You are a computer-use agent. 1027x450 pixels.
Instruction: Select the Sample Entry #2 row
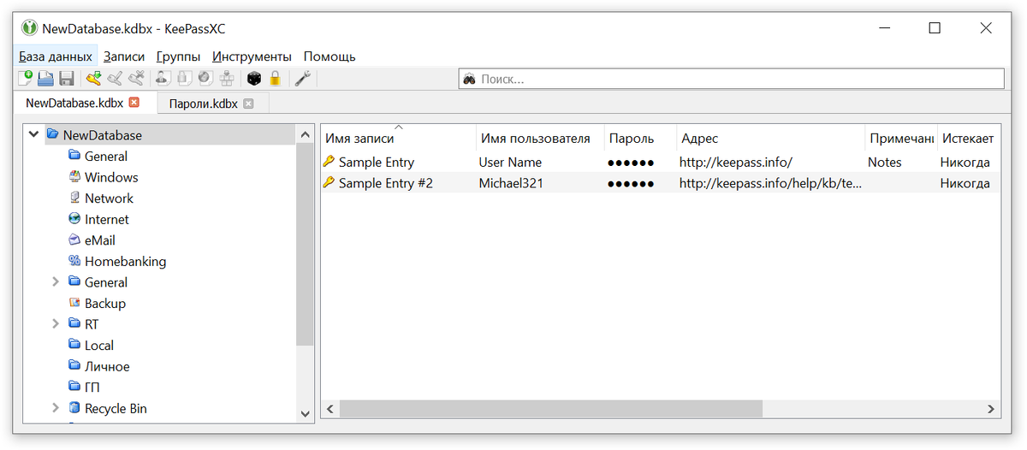pyautogui.click(x=661, y=182)
